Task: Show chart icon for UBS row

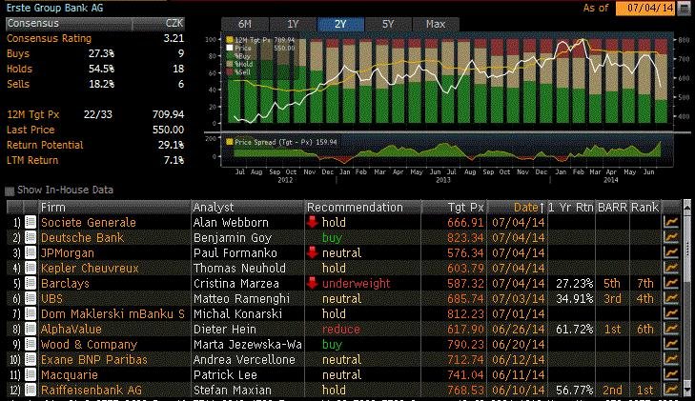Action: [x=671, y=299]
